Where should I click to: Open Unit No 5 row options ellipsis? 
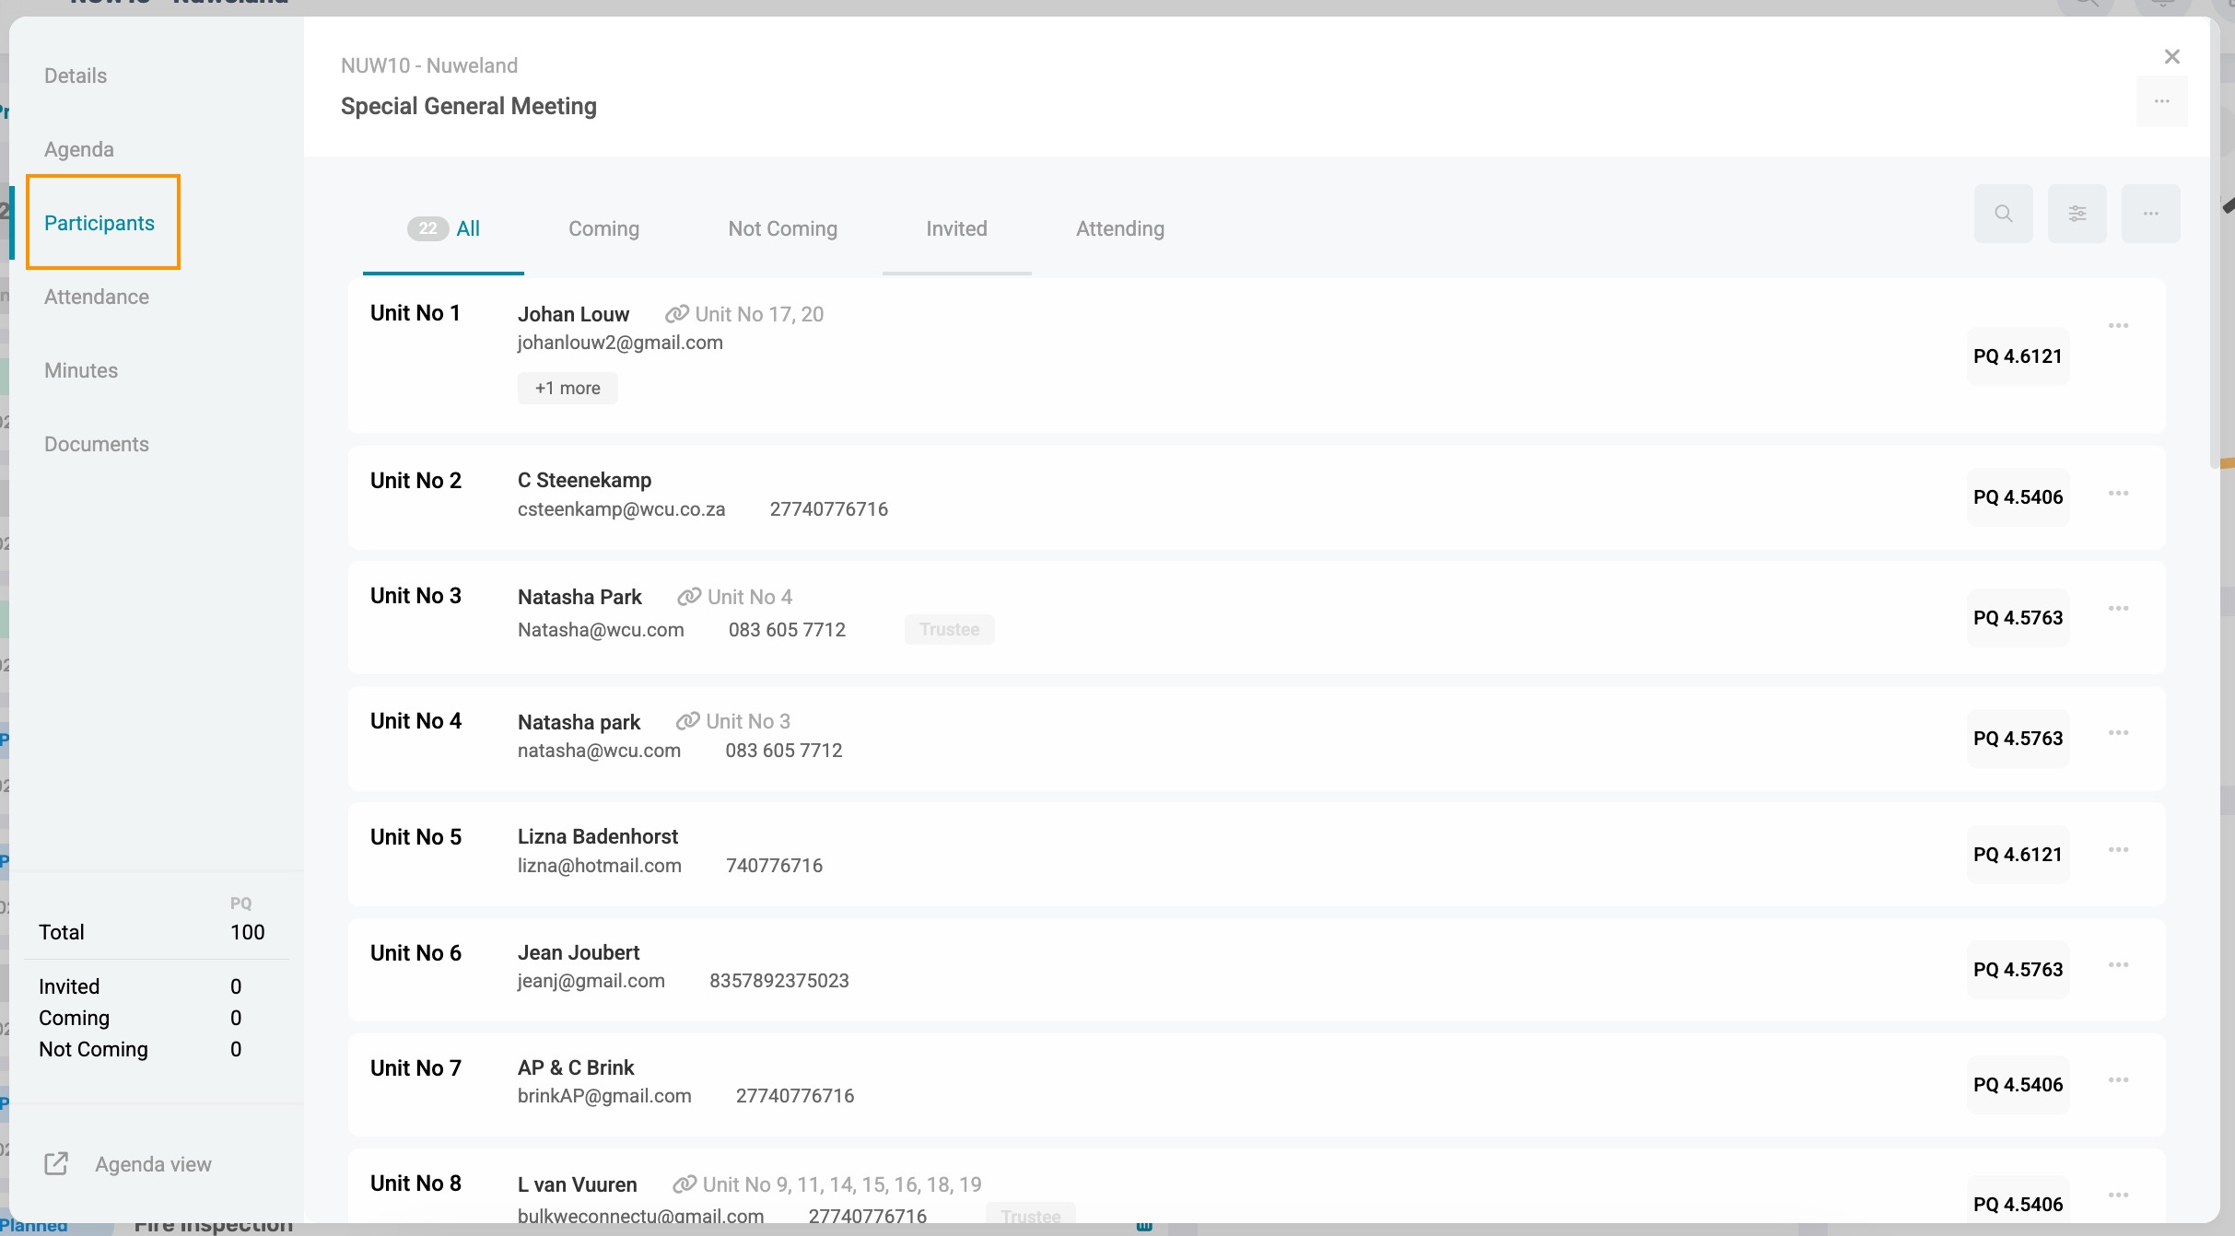tap(2118, 849)
